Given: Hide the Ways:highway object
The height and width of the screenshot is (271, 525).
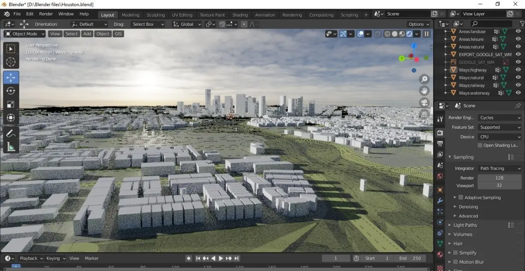Looking at the screenshot, I should (518, 70).
